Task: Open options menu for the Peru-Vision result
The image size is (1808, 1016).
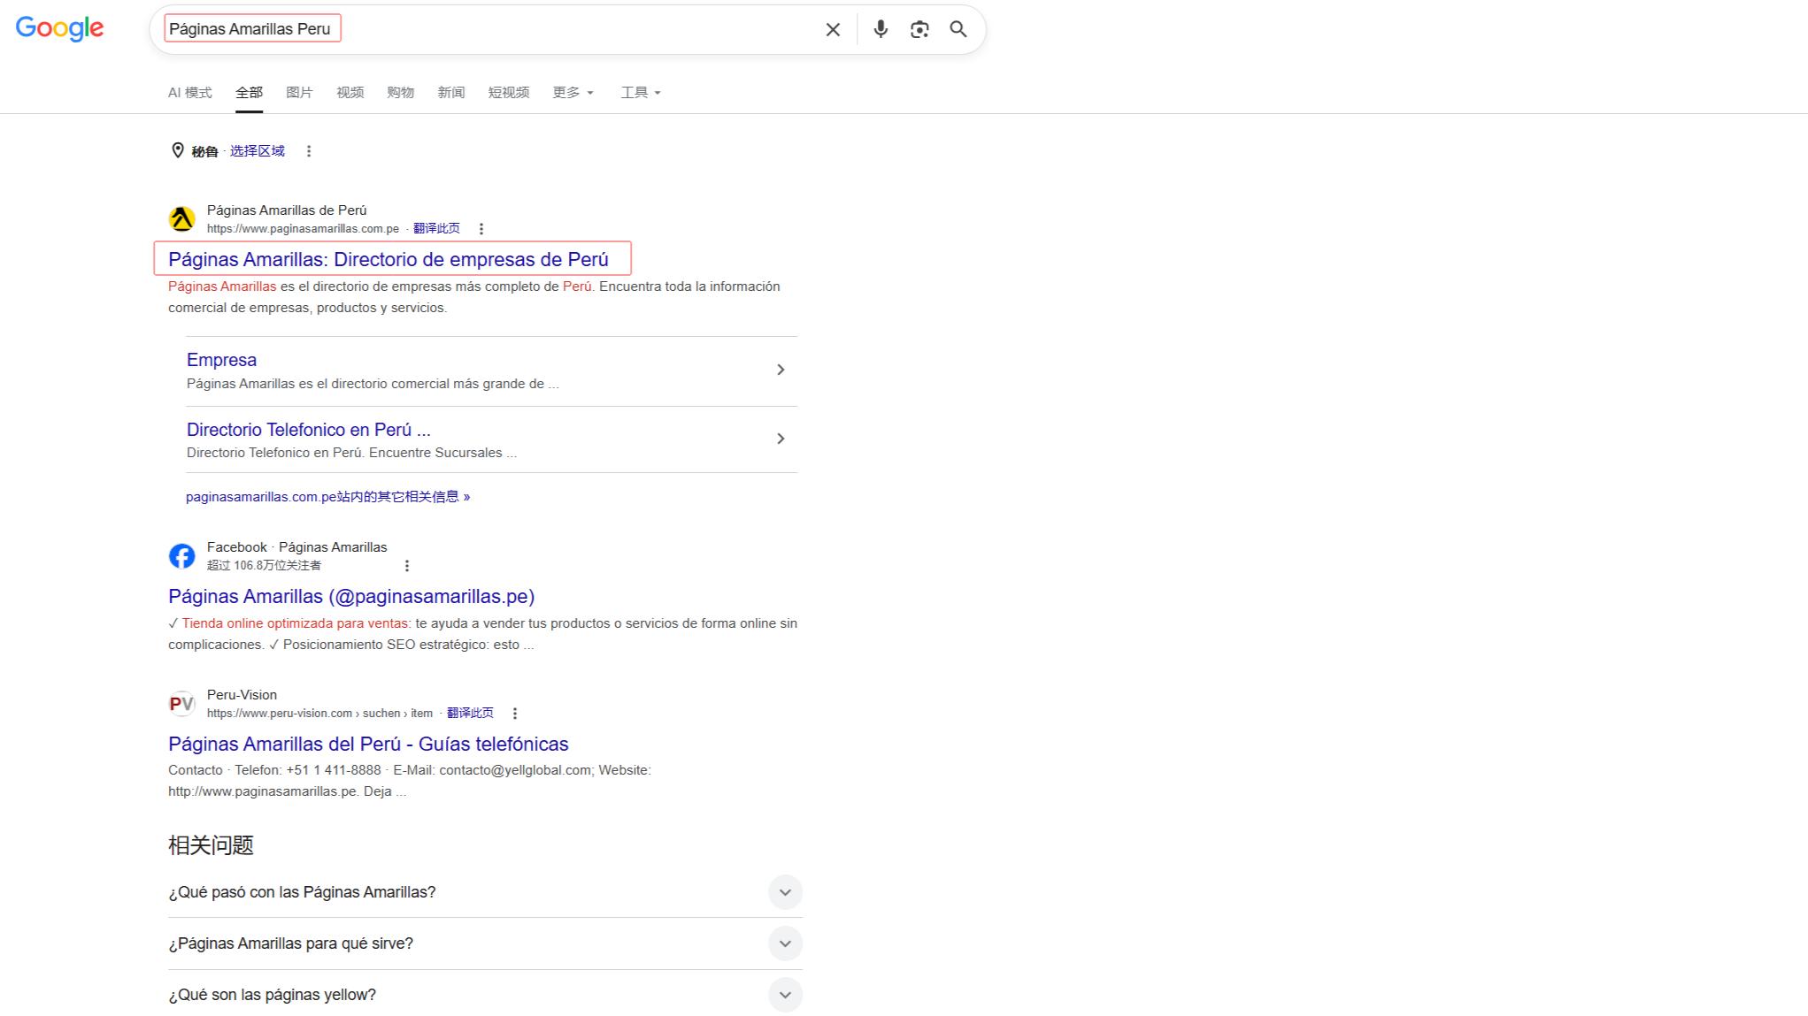Action: (x=515, y=714)
